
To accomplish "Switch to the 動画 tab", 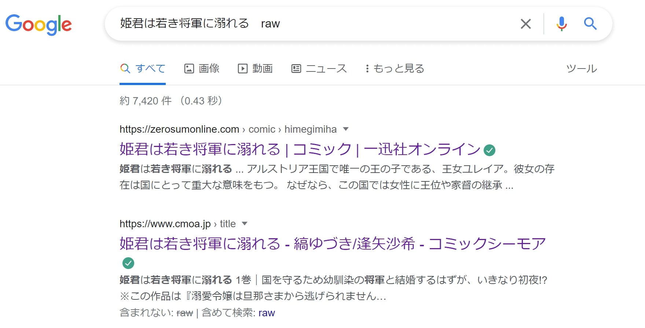I will tap(255, 69).
